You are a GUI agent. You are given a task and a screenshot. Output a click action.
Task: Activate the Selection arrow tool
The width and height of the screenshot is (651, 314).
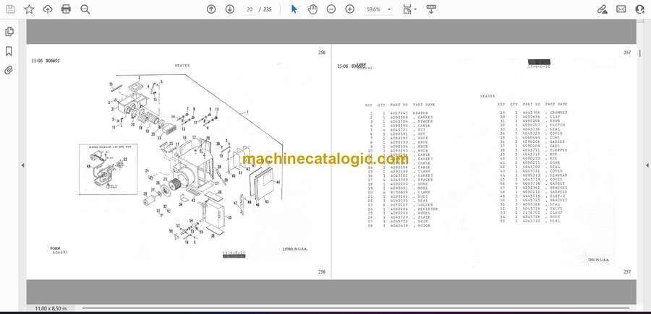pyautogui.click(x=294, y=9)
